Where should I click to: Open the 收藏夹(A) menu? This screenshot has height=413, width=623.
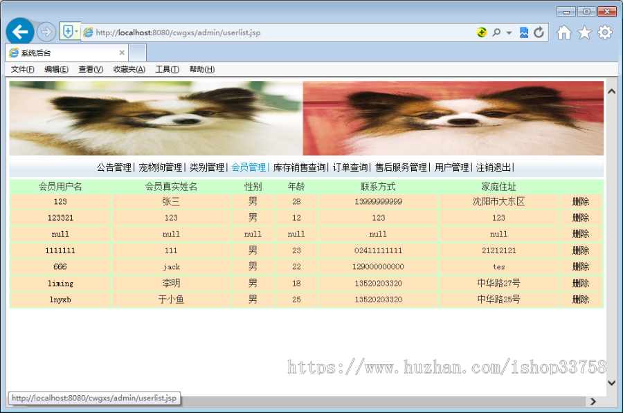(x=129, y=69)
